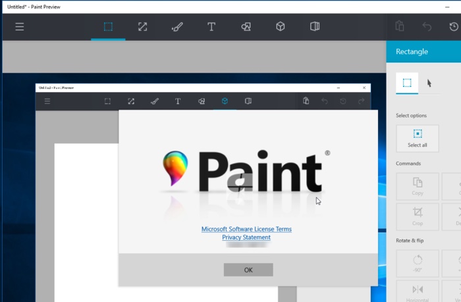Open Stickers tool in inner Paint window
This screenshot has width=461, height=302.
point(248,101)
